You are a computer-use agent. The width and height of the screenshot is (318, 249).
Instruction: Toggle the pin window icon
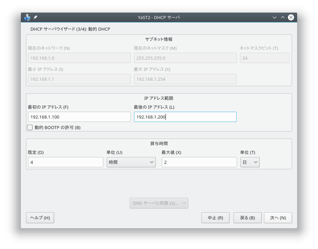click(x=35, y=17)
